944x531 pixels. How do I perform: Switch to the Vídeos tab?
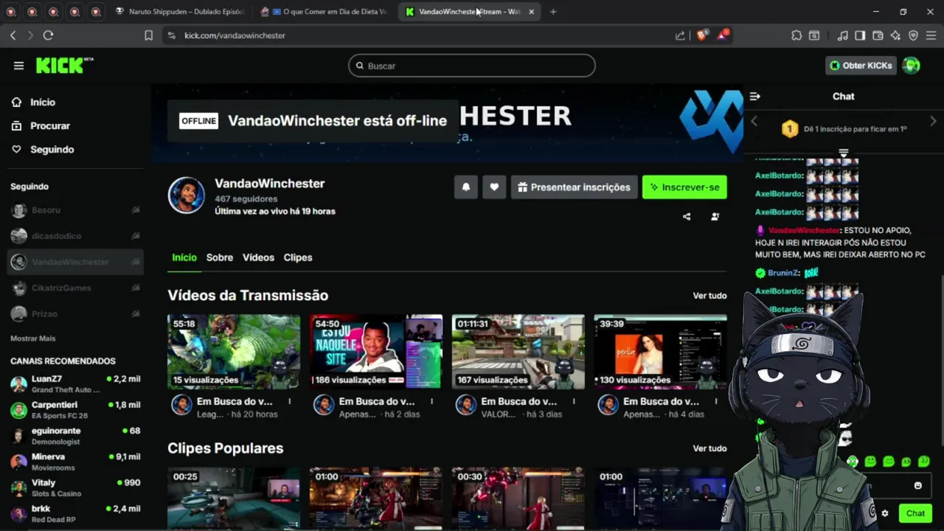click(x=258, y=257)
